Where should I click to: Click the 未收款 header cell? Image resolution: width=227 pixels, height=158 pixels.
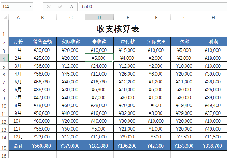[x=99, y=42]
